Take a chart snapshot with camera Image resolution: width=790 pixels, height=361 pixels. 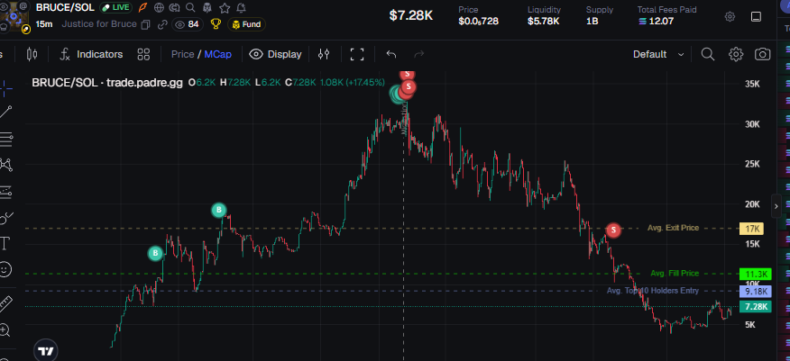coord(763,54)
